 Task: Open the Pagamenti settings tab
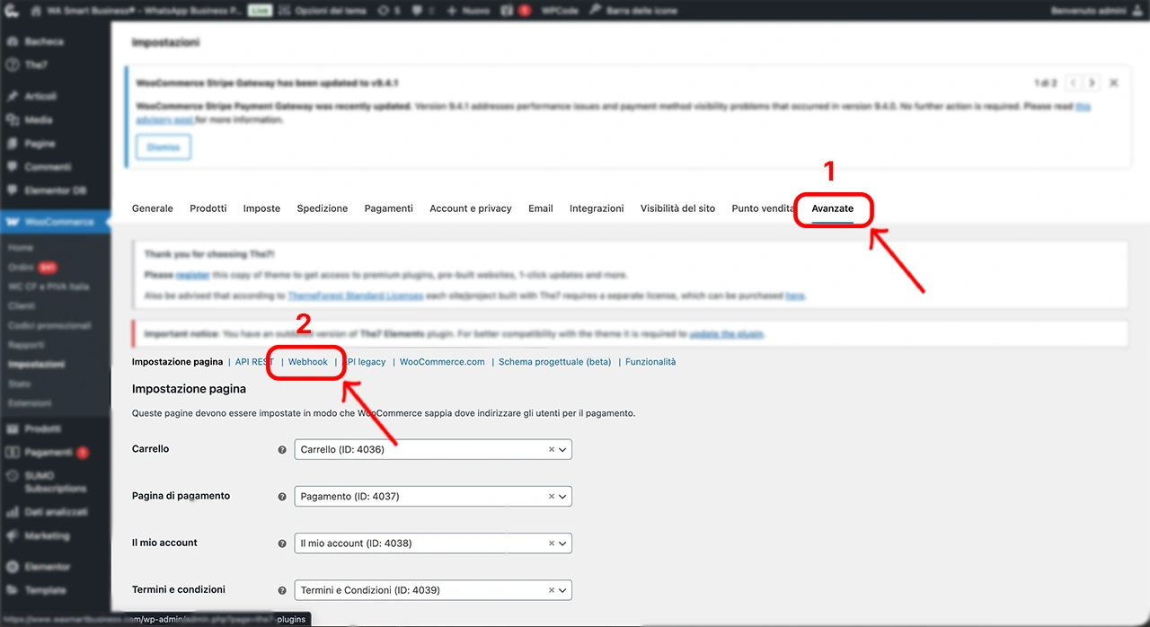(388, 208)
